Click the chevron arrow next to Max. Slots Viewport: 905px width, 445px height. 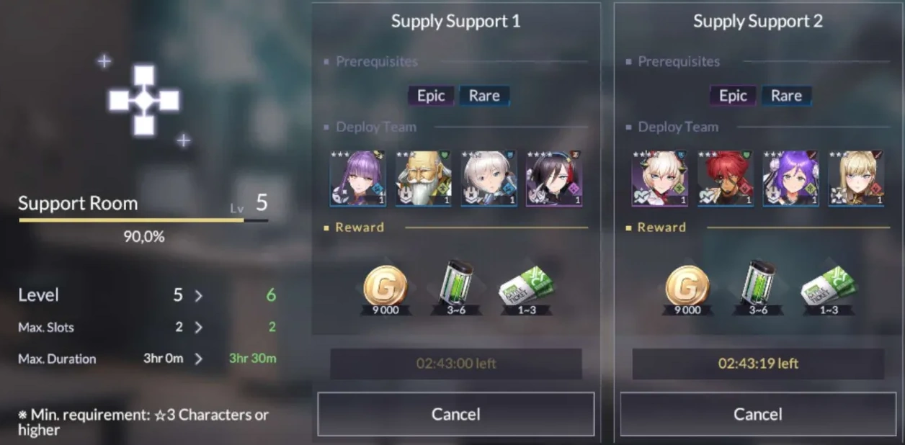tap(198, 328)
